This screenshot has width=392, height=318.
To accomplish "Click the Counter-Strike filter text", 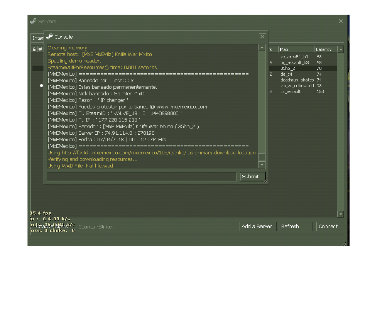I will [x=96, y=227].
